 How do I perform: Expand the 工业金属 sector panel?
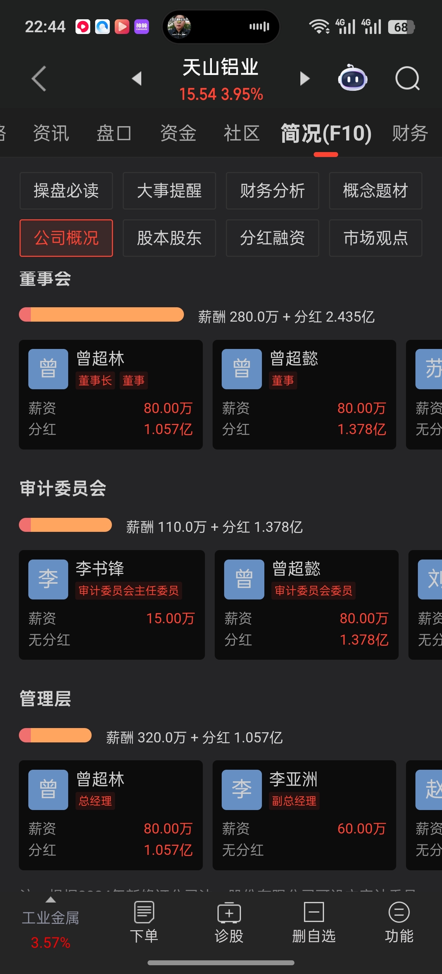[x=51, y=922]
